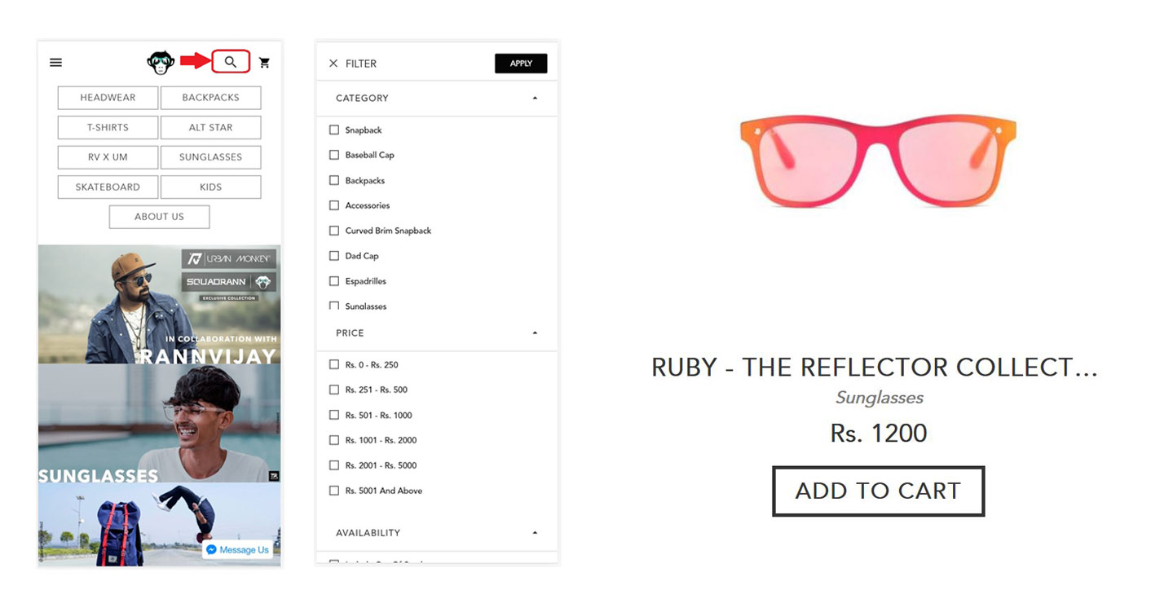
Task: Open the hamburger menu
Action: click(56, 63)
